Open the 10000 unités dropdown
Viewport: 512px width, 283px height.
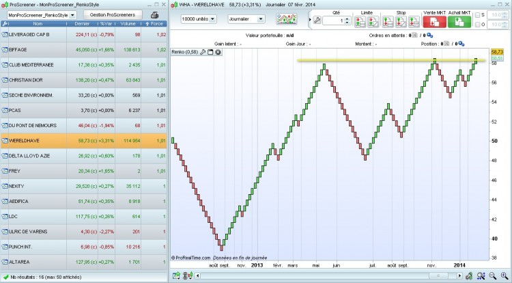coord(199,19)
